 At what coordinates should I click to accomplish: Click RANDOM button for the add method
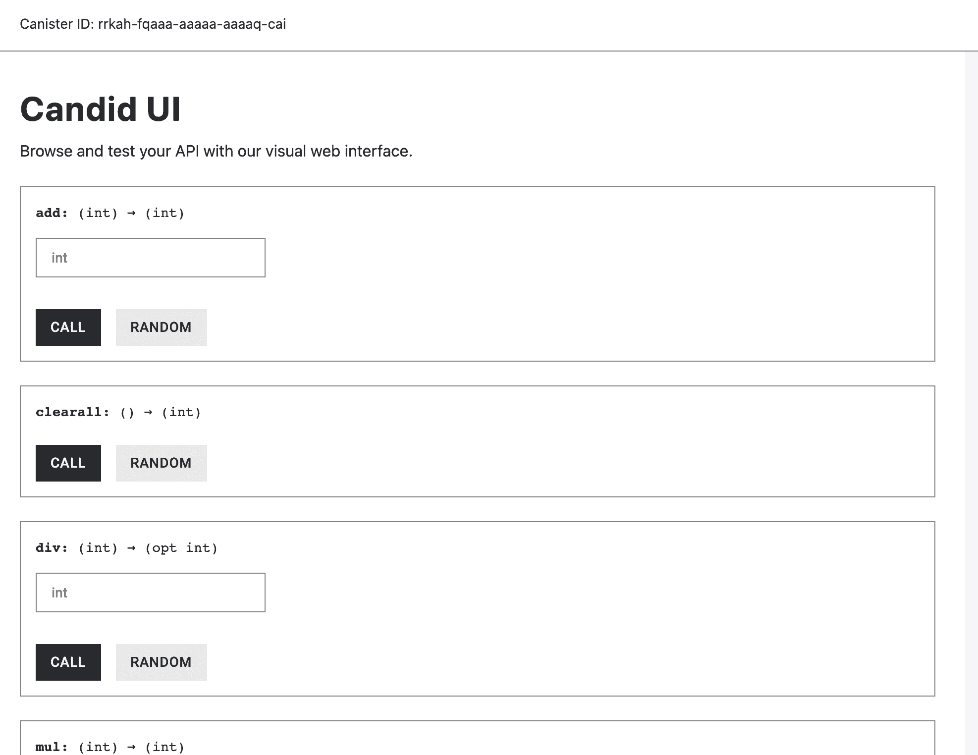tap(161, 327)
